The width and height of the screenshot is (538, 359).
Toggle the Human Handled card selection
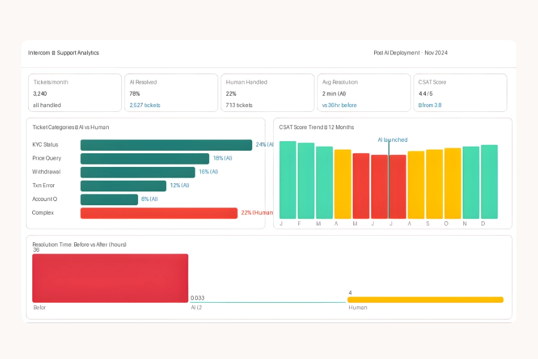pos(267,93)
